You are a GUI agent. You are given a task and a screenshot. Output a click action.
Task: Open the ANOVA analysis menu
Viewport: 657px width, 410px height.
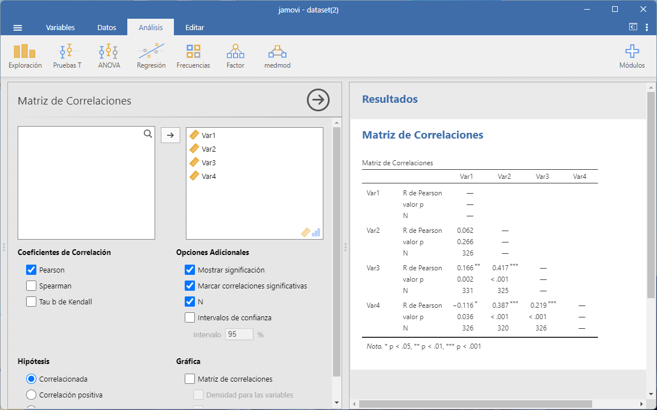(109, 56)
